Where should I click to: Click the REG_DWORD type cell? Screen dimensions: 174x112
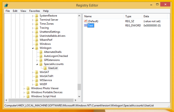coord(133,25)
